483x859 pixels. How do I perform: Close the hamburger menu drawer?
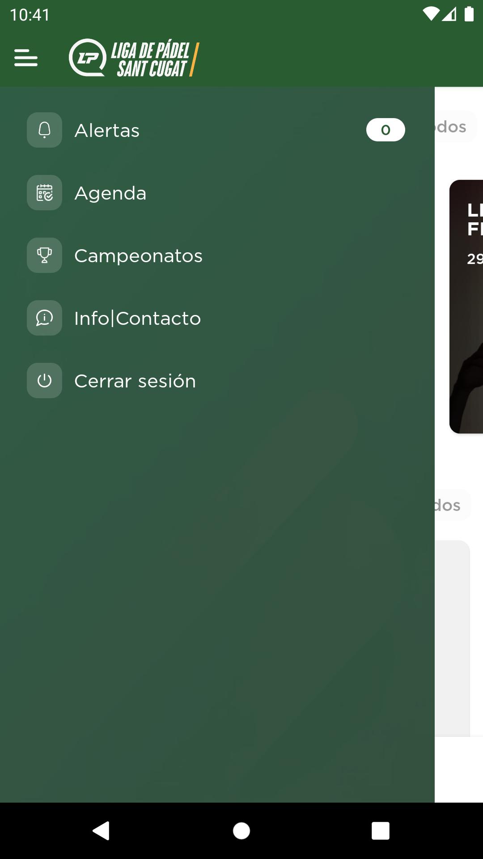[26, 58]
